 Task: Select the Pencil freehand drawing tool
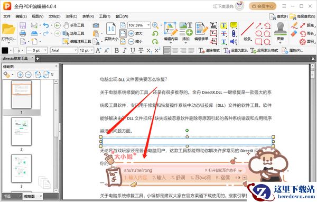294,25
